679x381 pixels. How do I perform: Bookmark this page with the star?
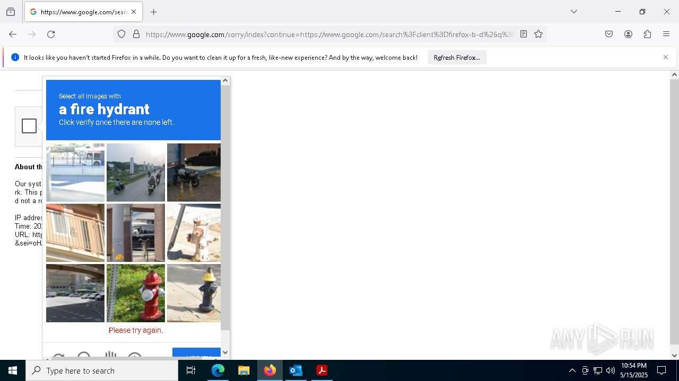[538, 34]
